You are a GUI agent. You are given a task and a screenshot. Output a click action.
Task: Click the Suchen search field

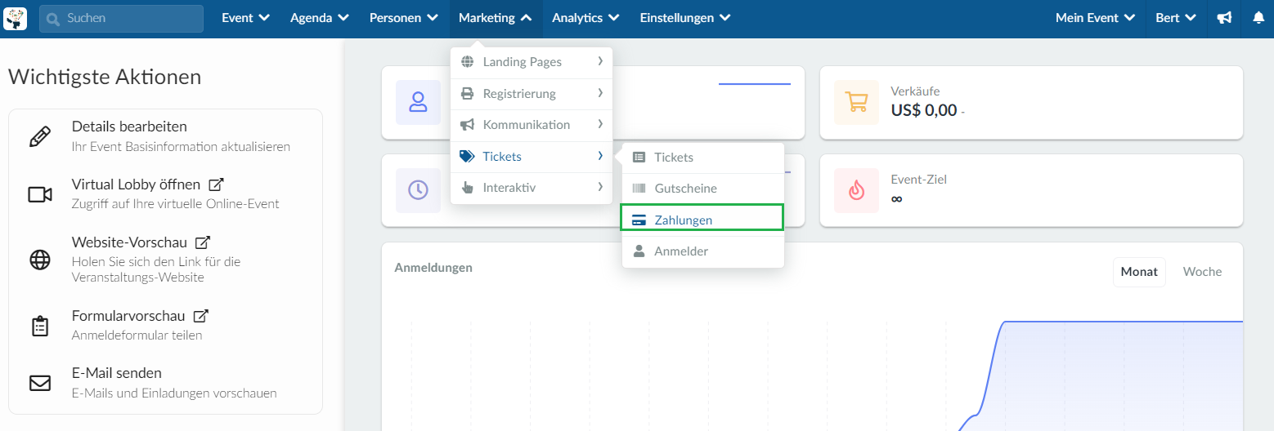(121, 18)
